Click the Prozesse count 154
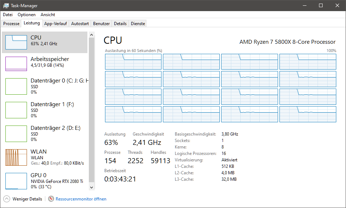The height and width of the screenshot is (208, 346). click(x=110, y=161)
